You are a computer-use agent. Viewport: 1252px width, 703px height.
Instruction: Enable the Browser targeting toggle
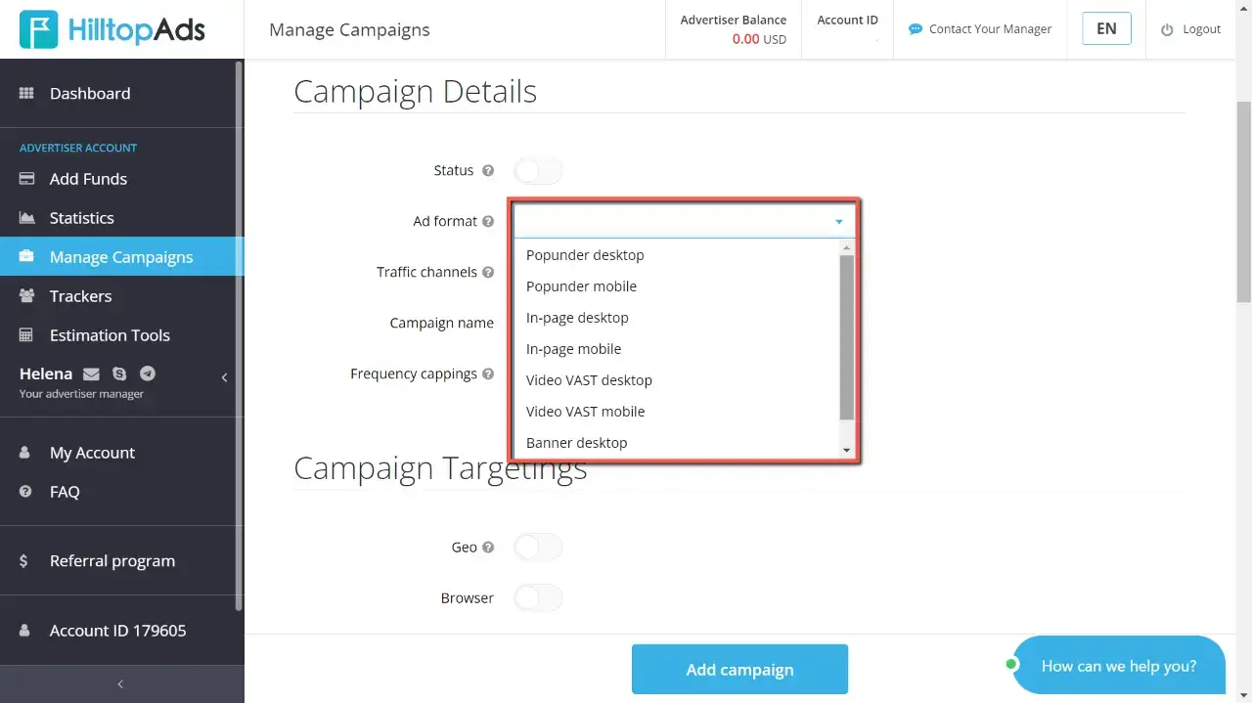click(x=537, y=597)
